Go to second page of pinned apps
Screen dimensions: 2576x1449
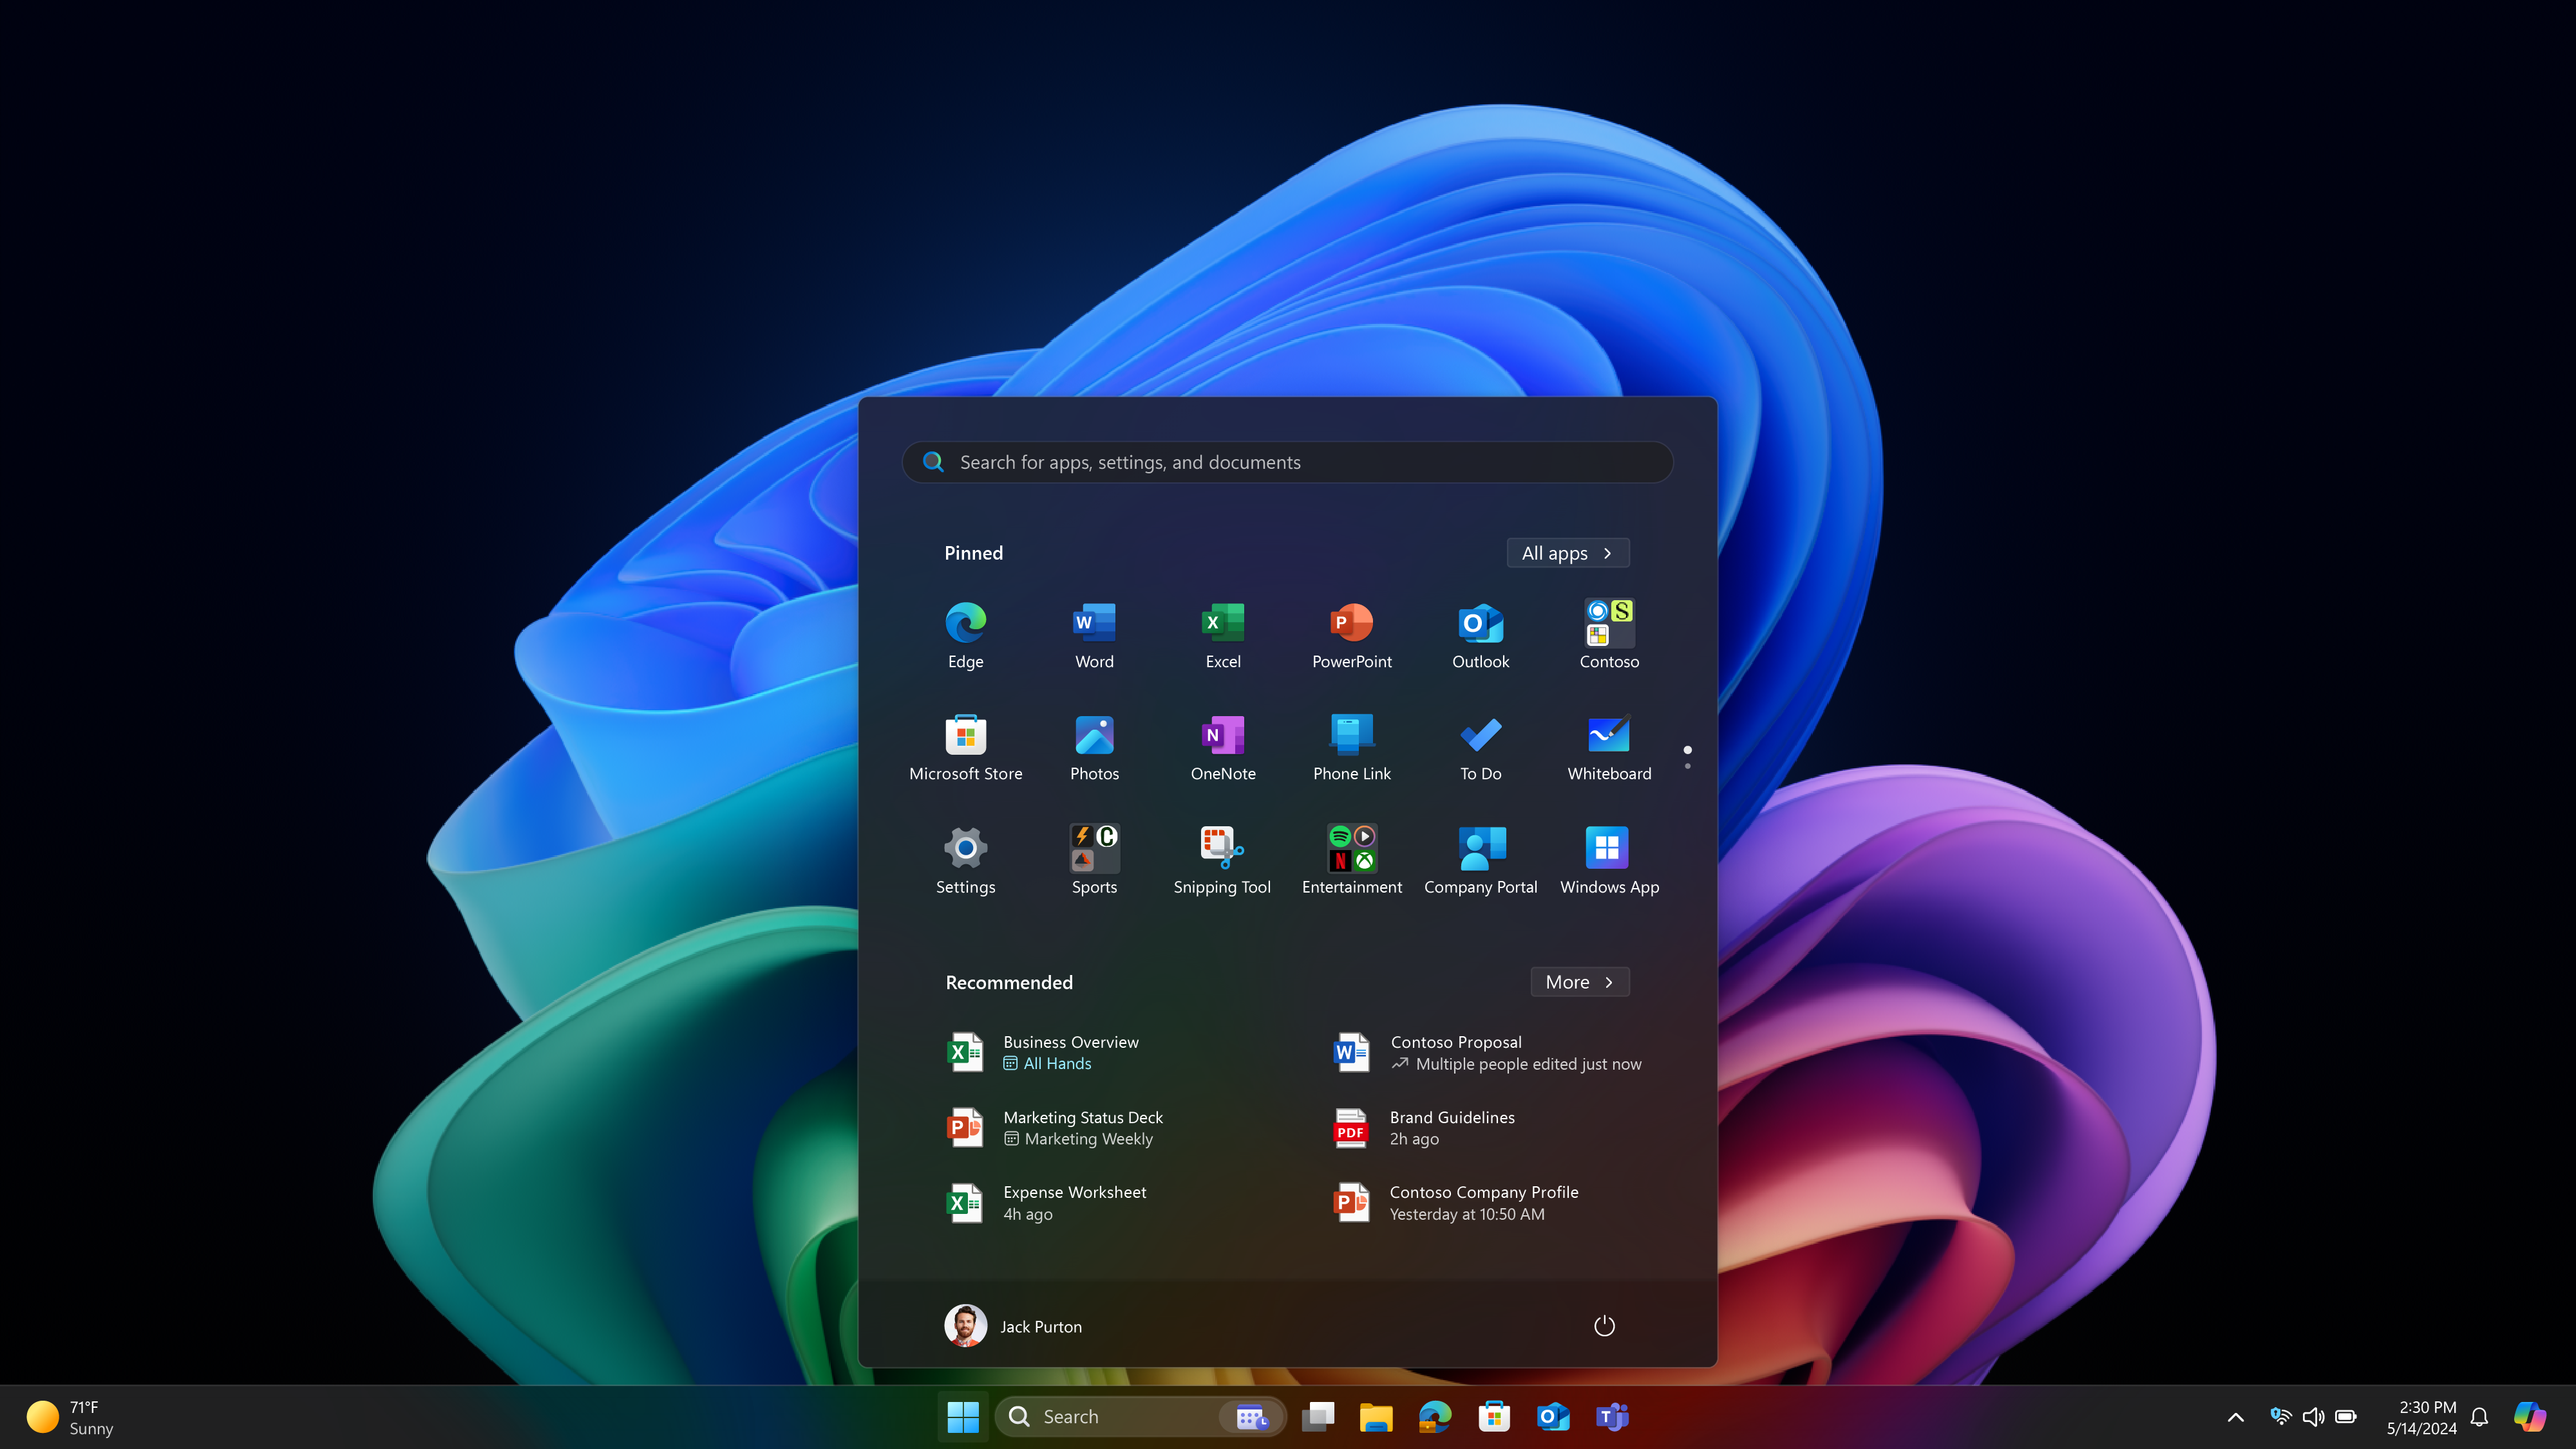tap(1688, 766)
